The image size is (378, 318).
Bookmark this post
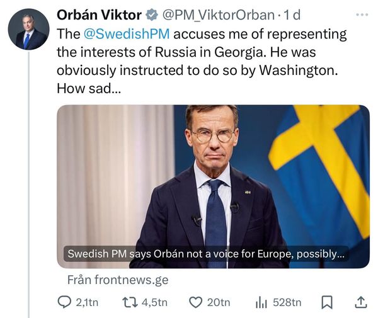[327, 303]
